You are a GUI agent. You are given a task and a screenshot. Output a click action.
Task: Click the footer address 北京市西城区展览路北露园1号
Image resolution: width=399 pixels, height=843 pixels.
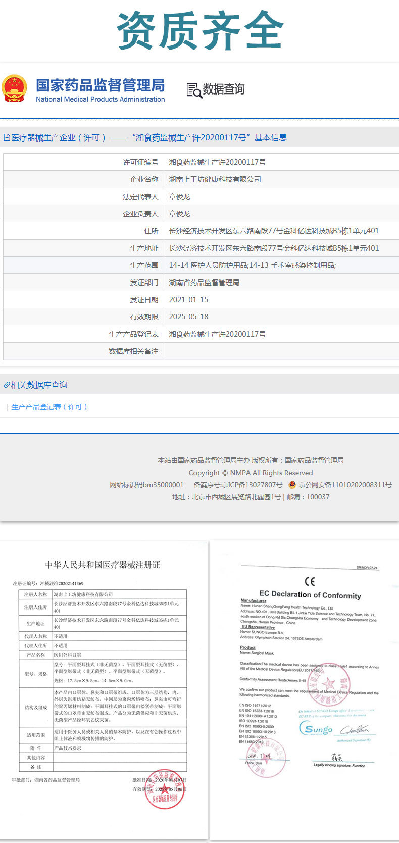(x=236, y=497)
